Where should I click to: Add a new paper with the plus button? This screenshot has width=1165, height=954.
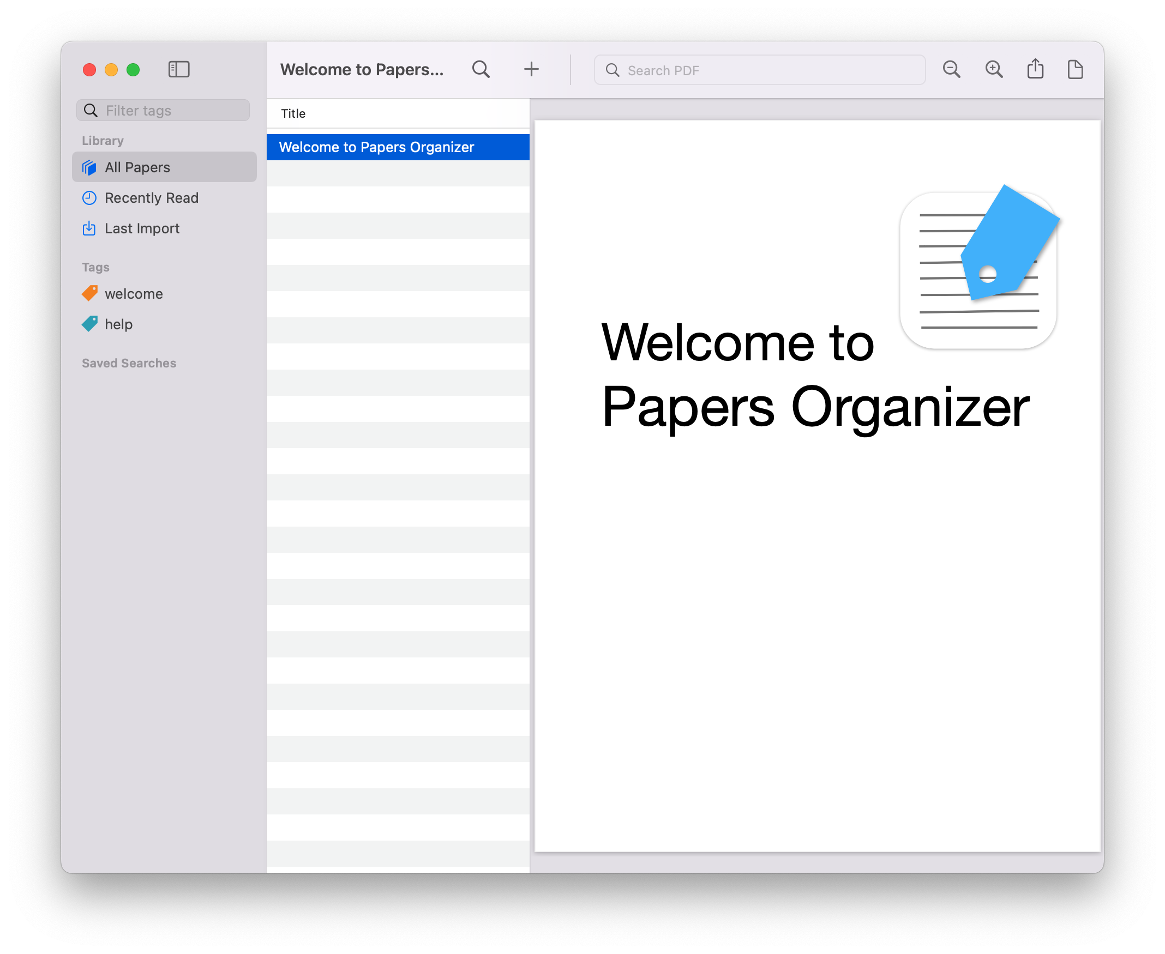(x=531, y=69)
